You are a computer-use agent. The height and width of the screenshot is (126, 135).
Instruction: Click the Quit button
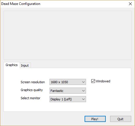click(121, 119)
